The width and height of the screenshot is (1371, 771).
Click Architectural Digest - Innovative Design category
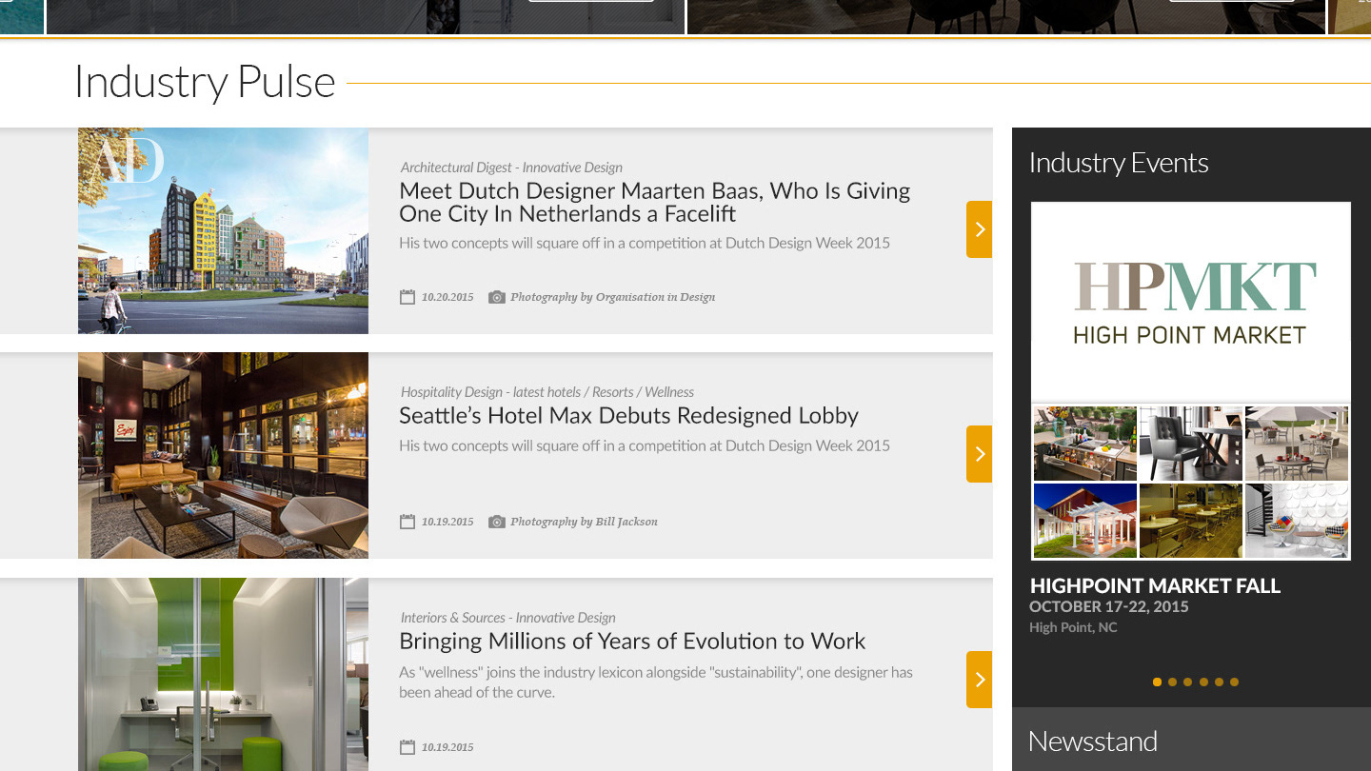pos(511,168)
